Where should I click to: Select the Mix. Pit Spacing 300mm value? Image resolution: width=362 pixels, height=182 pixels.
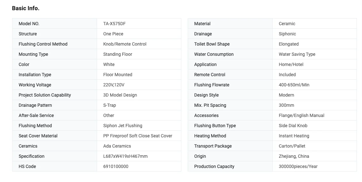[x=286, y=105]
